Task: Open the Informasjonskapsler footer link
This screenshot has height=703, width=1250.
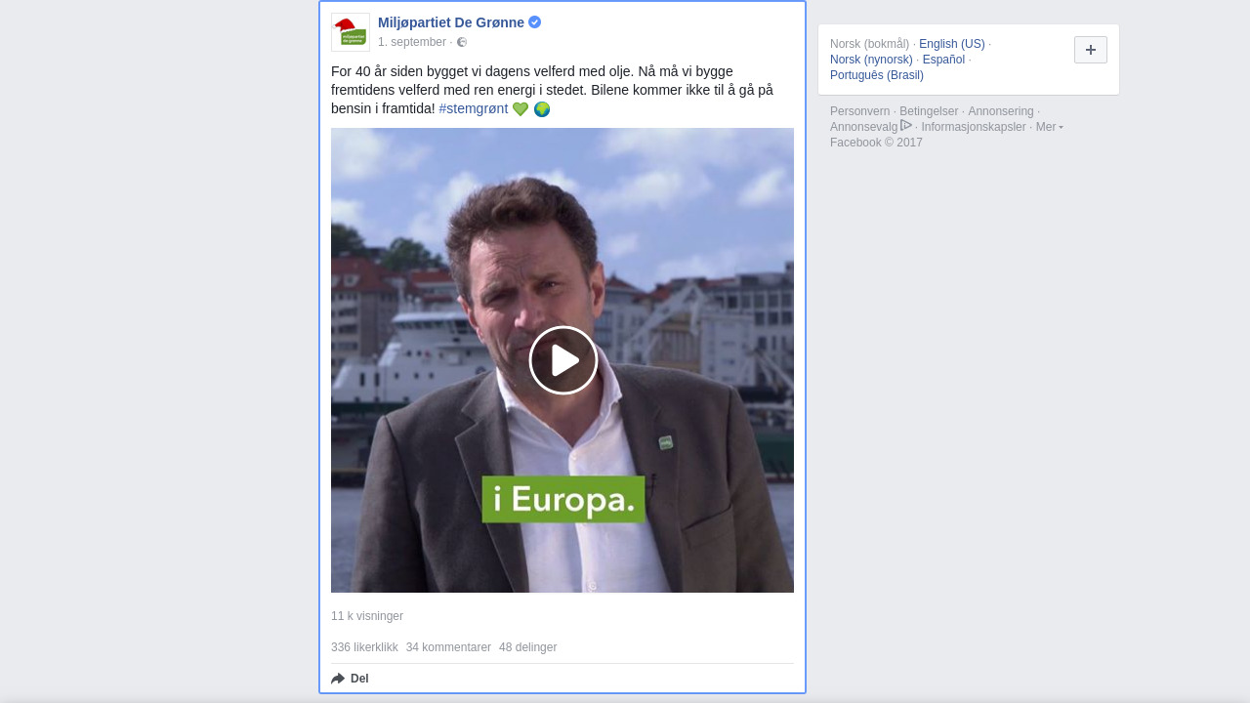Action: coord(974,127)
